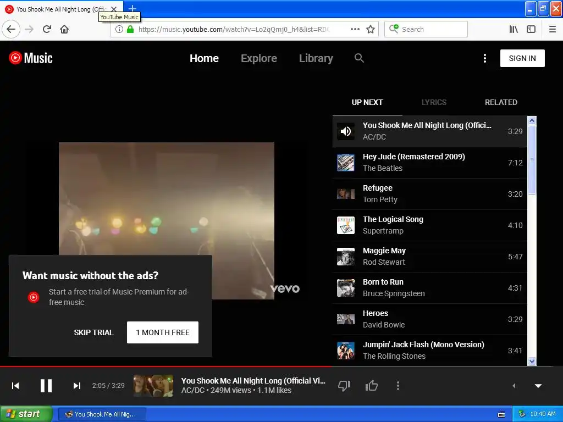Open the player bar three-dot menu
Image resolution: width=563 pixels, height=422 pixels.
(x=398, y=386)
